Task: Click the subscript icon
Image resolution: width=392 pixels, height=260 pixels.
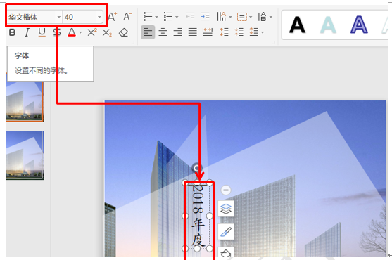Action: point(107,33)
